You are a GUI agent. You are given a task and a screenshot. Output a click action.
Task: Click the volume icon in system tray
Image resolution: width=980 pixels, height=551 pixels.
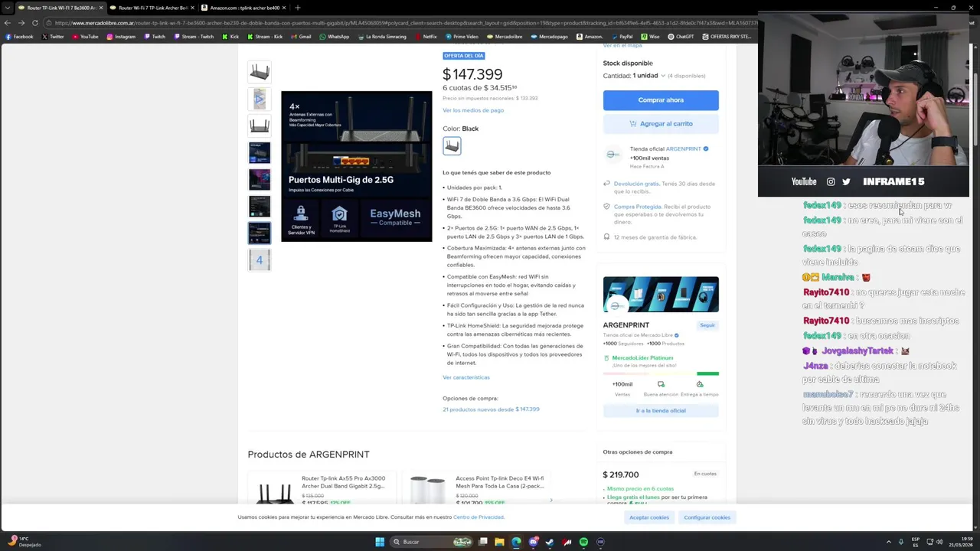coord(940,542)
